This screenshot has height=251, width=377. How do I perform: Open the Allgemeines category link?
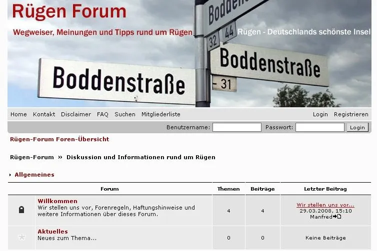pos(34,175)
